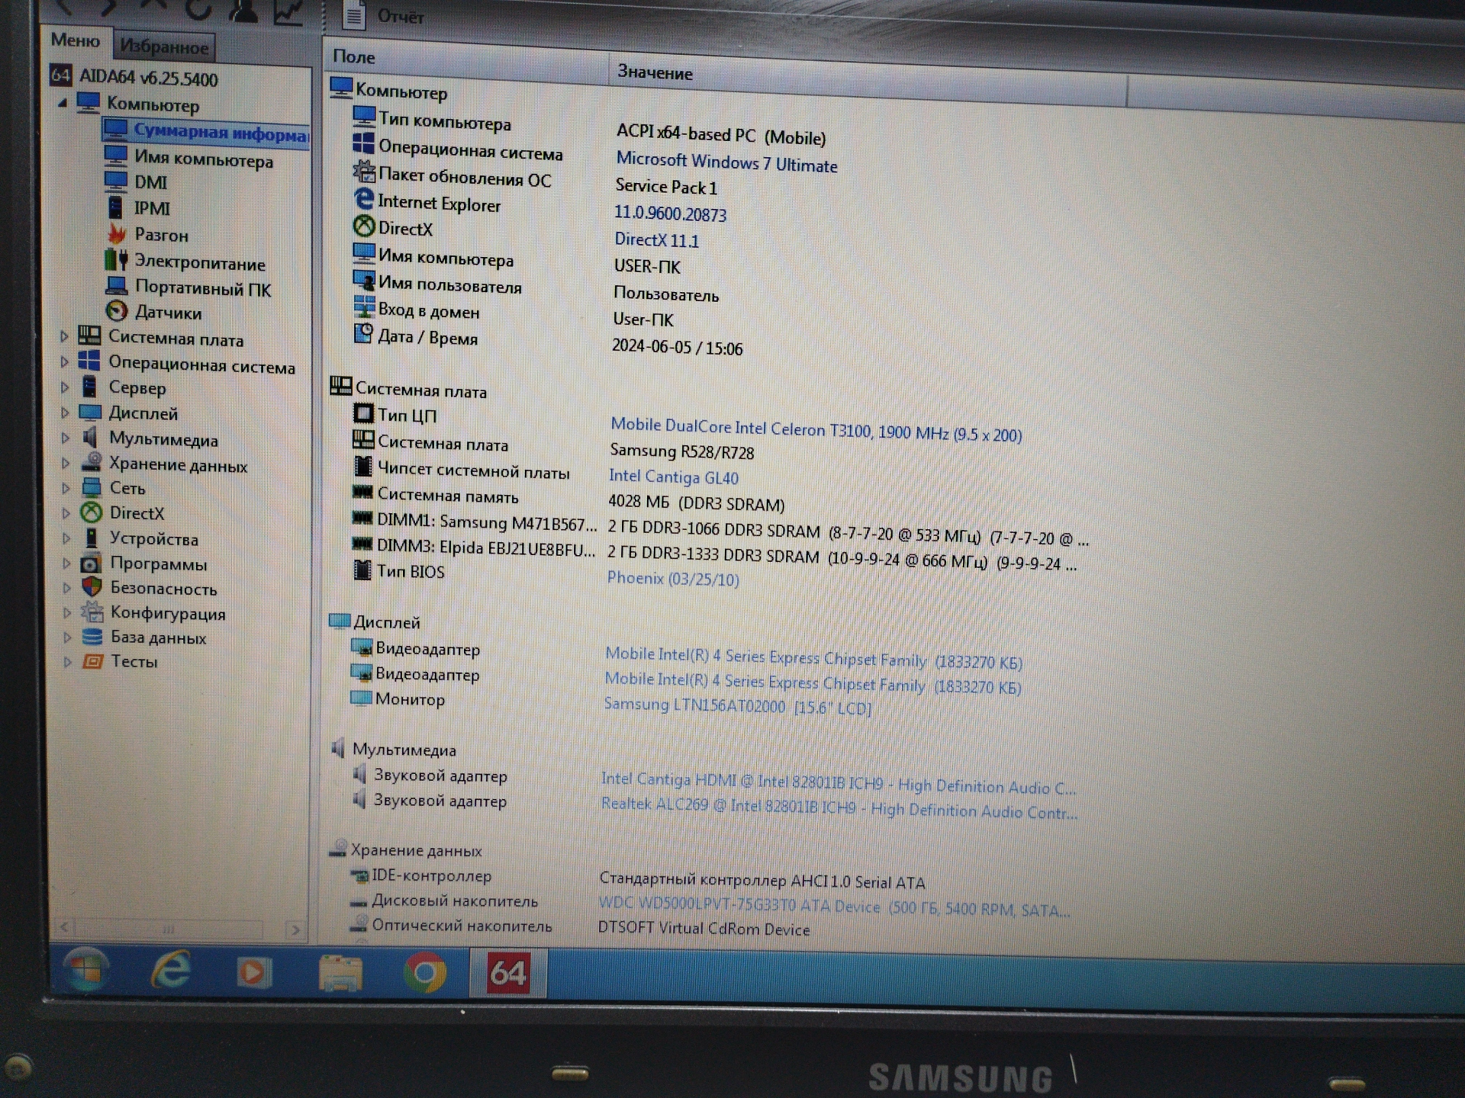Click the База данных icon

pos(92,637)
